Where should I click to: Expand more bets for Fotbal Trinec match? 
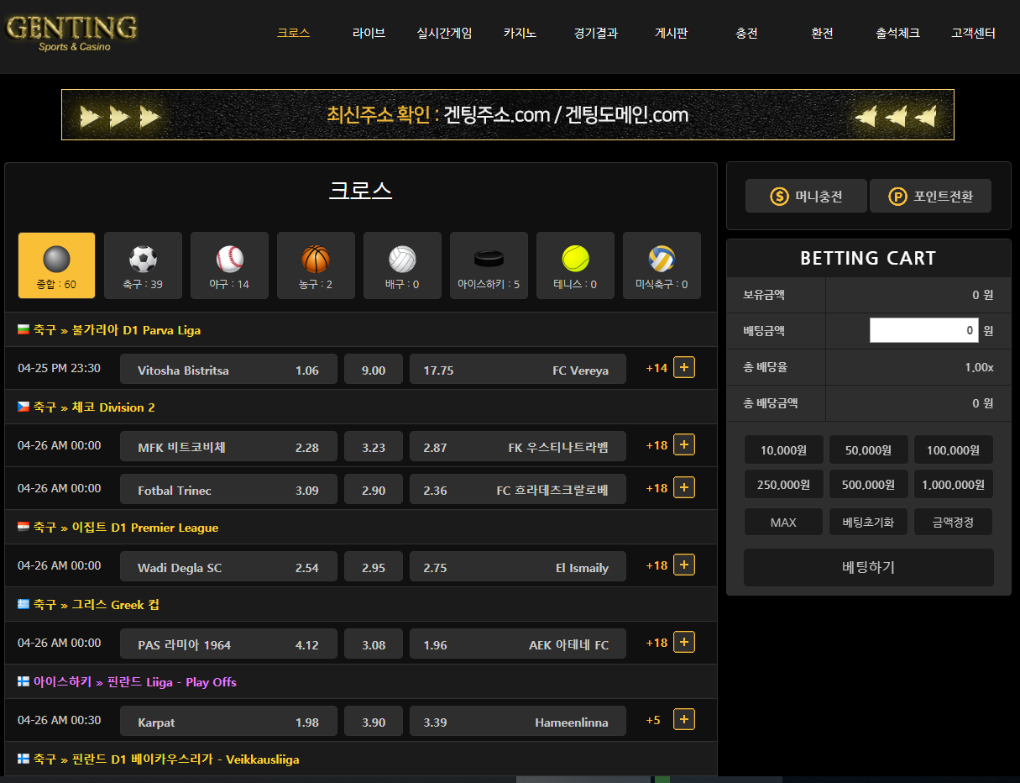tap(684, 488)
